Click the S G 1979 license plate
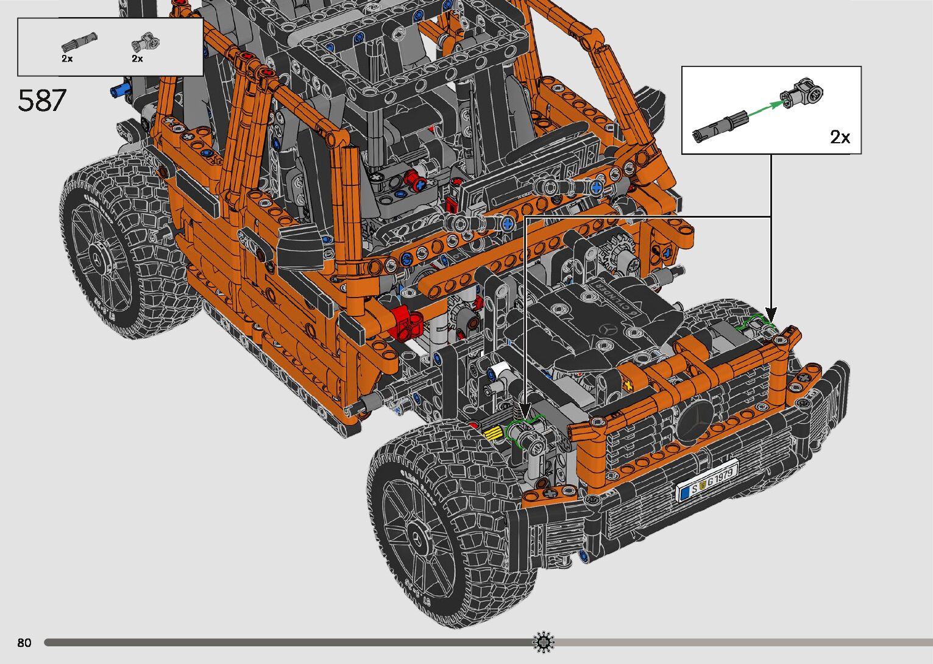The height and width of the screenshot is (664, 933). click(707, 480)
